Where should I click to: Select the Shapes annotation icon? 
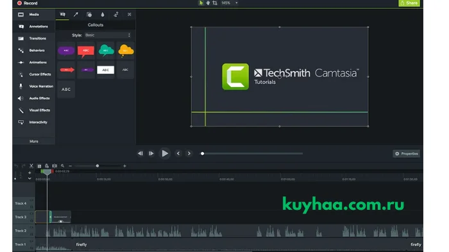[89, 14]
